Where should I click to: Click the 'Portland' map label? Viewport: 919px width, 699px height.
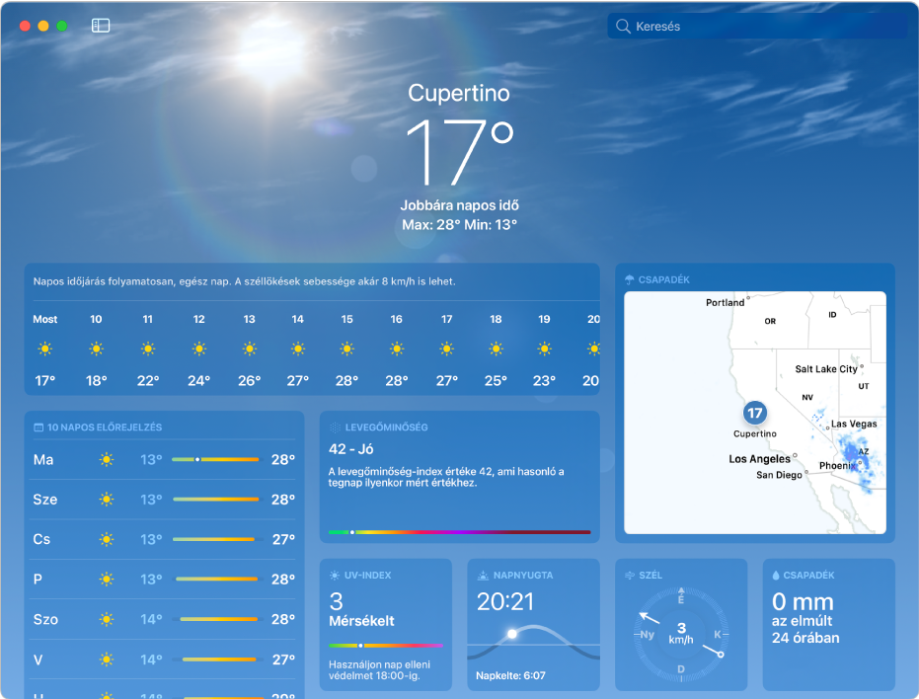coord(725,302)
